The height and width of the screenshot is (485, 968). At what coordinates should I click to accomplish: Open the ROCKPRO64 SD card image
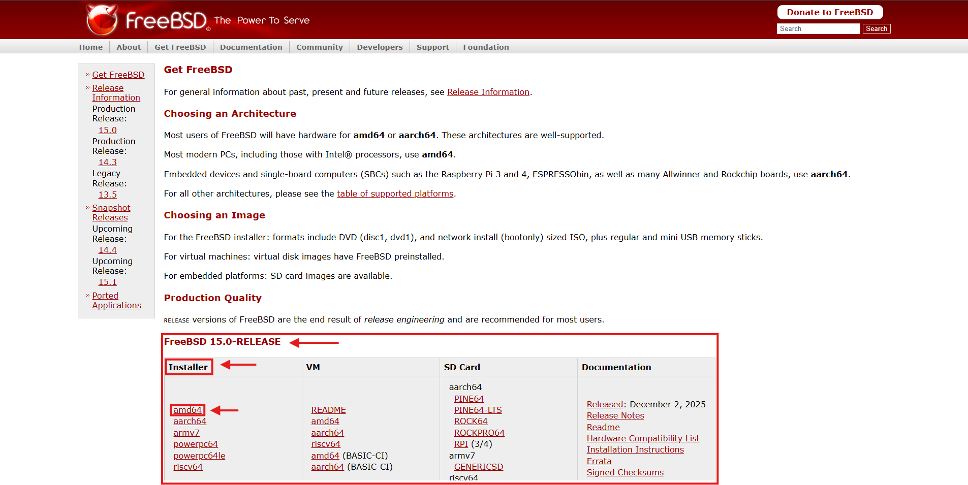point(479,433)
